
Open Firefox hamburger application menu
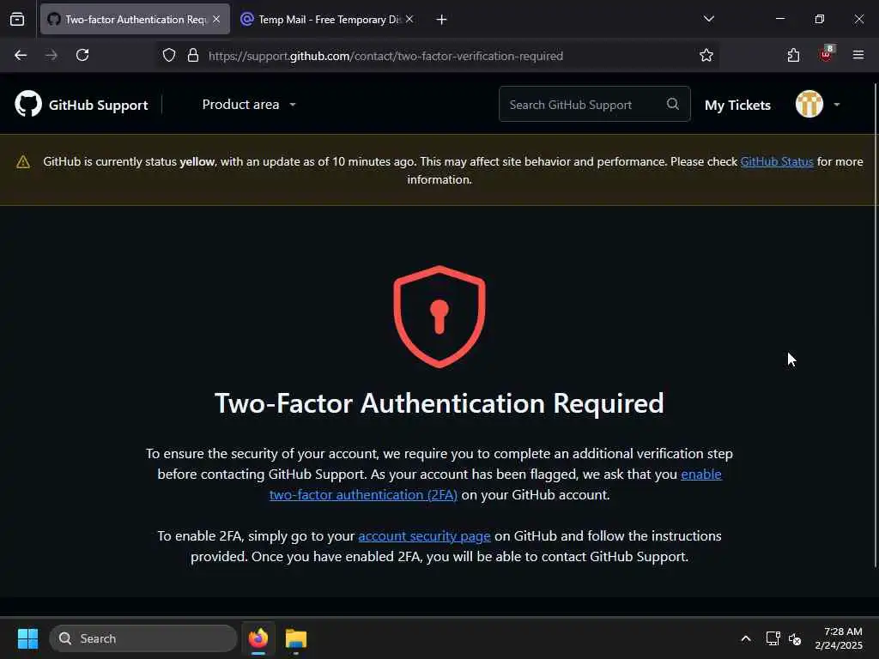pos(858,55)
